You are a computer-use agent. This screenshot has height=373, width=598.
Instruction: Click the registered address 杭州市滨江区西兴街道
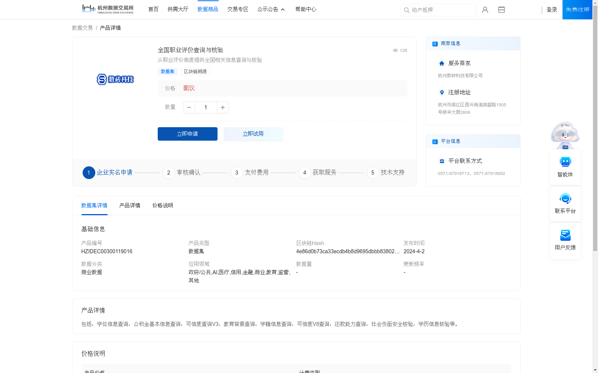click(472, 109)
